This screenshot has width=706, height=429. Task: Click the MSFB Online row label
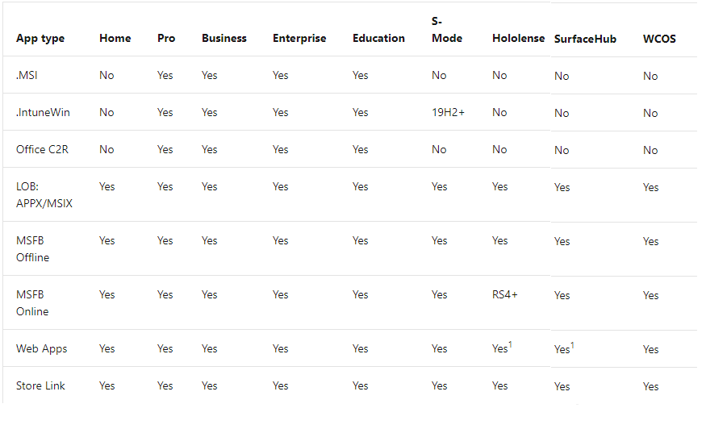(32, 303)
